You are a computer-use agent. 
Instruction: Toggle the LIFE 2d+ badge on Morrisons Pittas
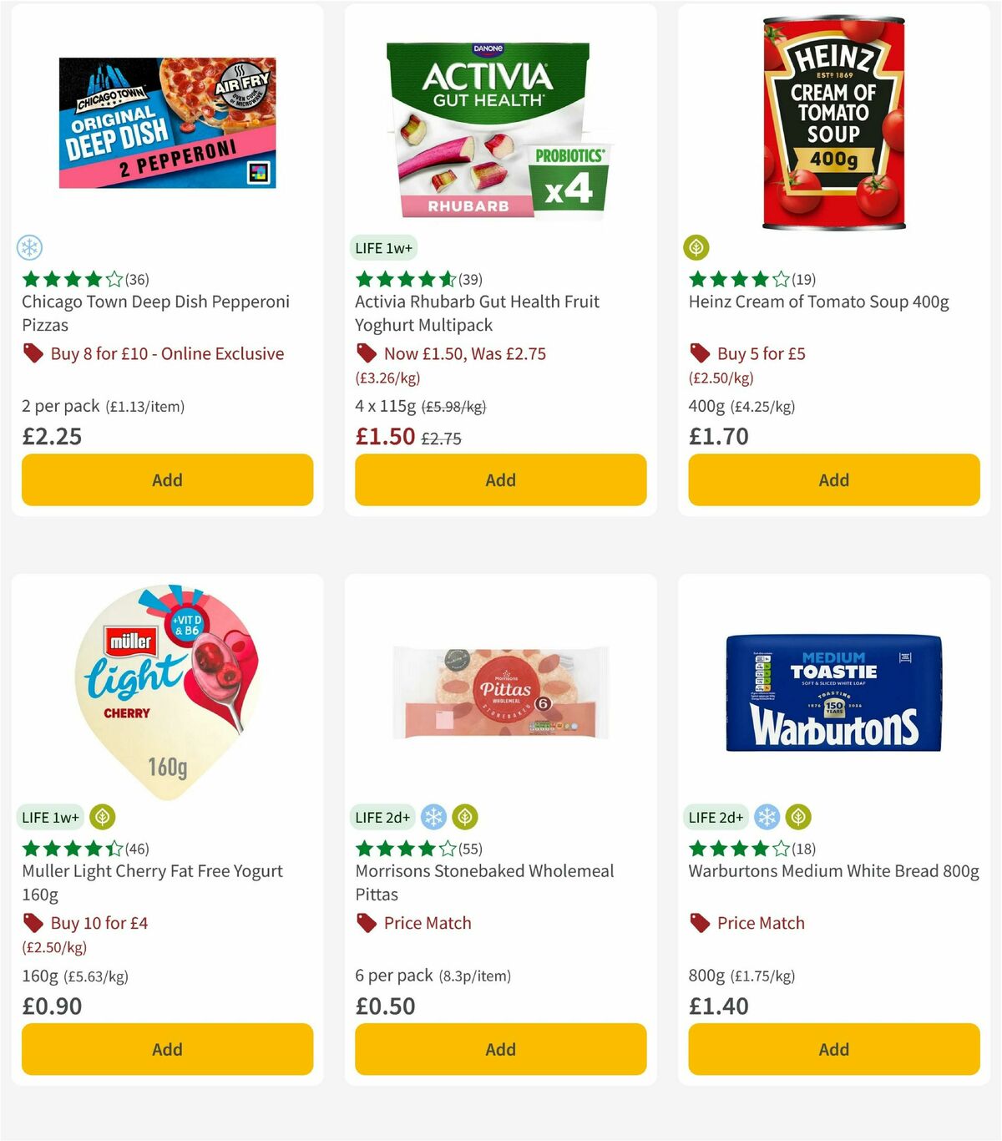click(383, 818)
